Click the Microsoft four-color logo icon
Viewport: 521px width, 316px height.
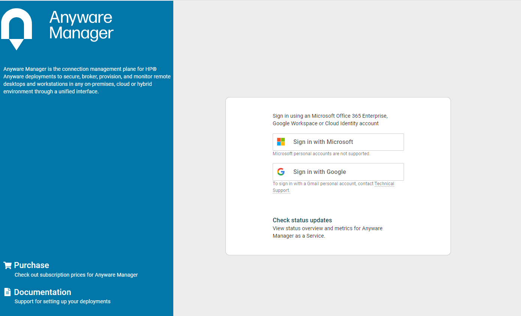coord(281,142)
